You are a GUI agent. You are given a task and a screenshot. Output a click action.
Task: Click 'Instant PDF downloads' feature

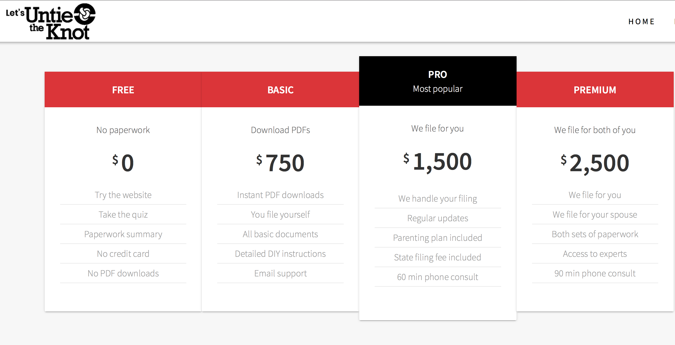(x=280, y=195)
